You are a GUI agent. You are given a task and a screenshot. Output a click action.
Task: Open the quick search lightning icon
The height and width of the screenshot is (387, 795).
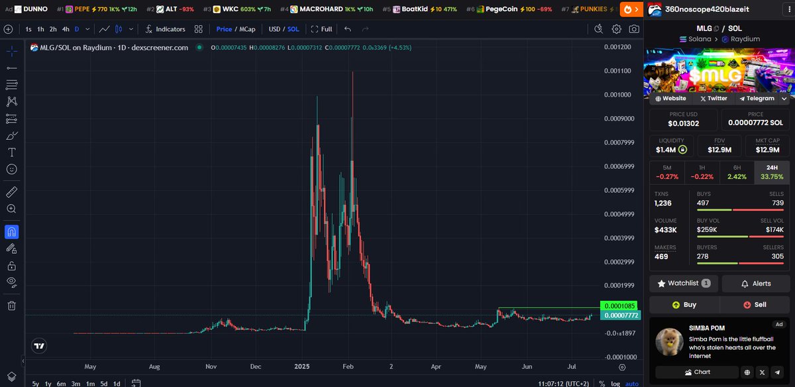click(x=599, y=29)
